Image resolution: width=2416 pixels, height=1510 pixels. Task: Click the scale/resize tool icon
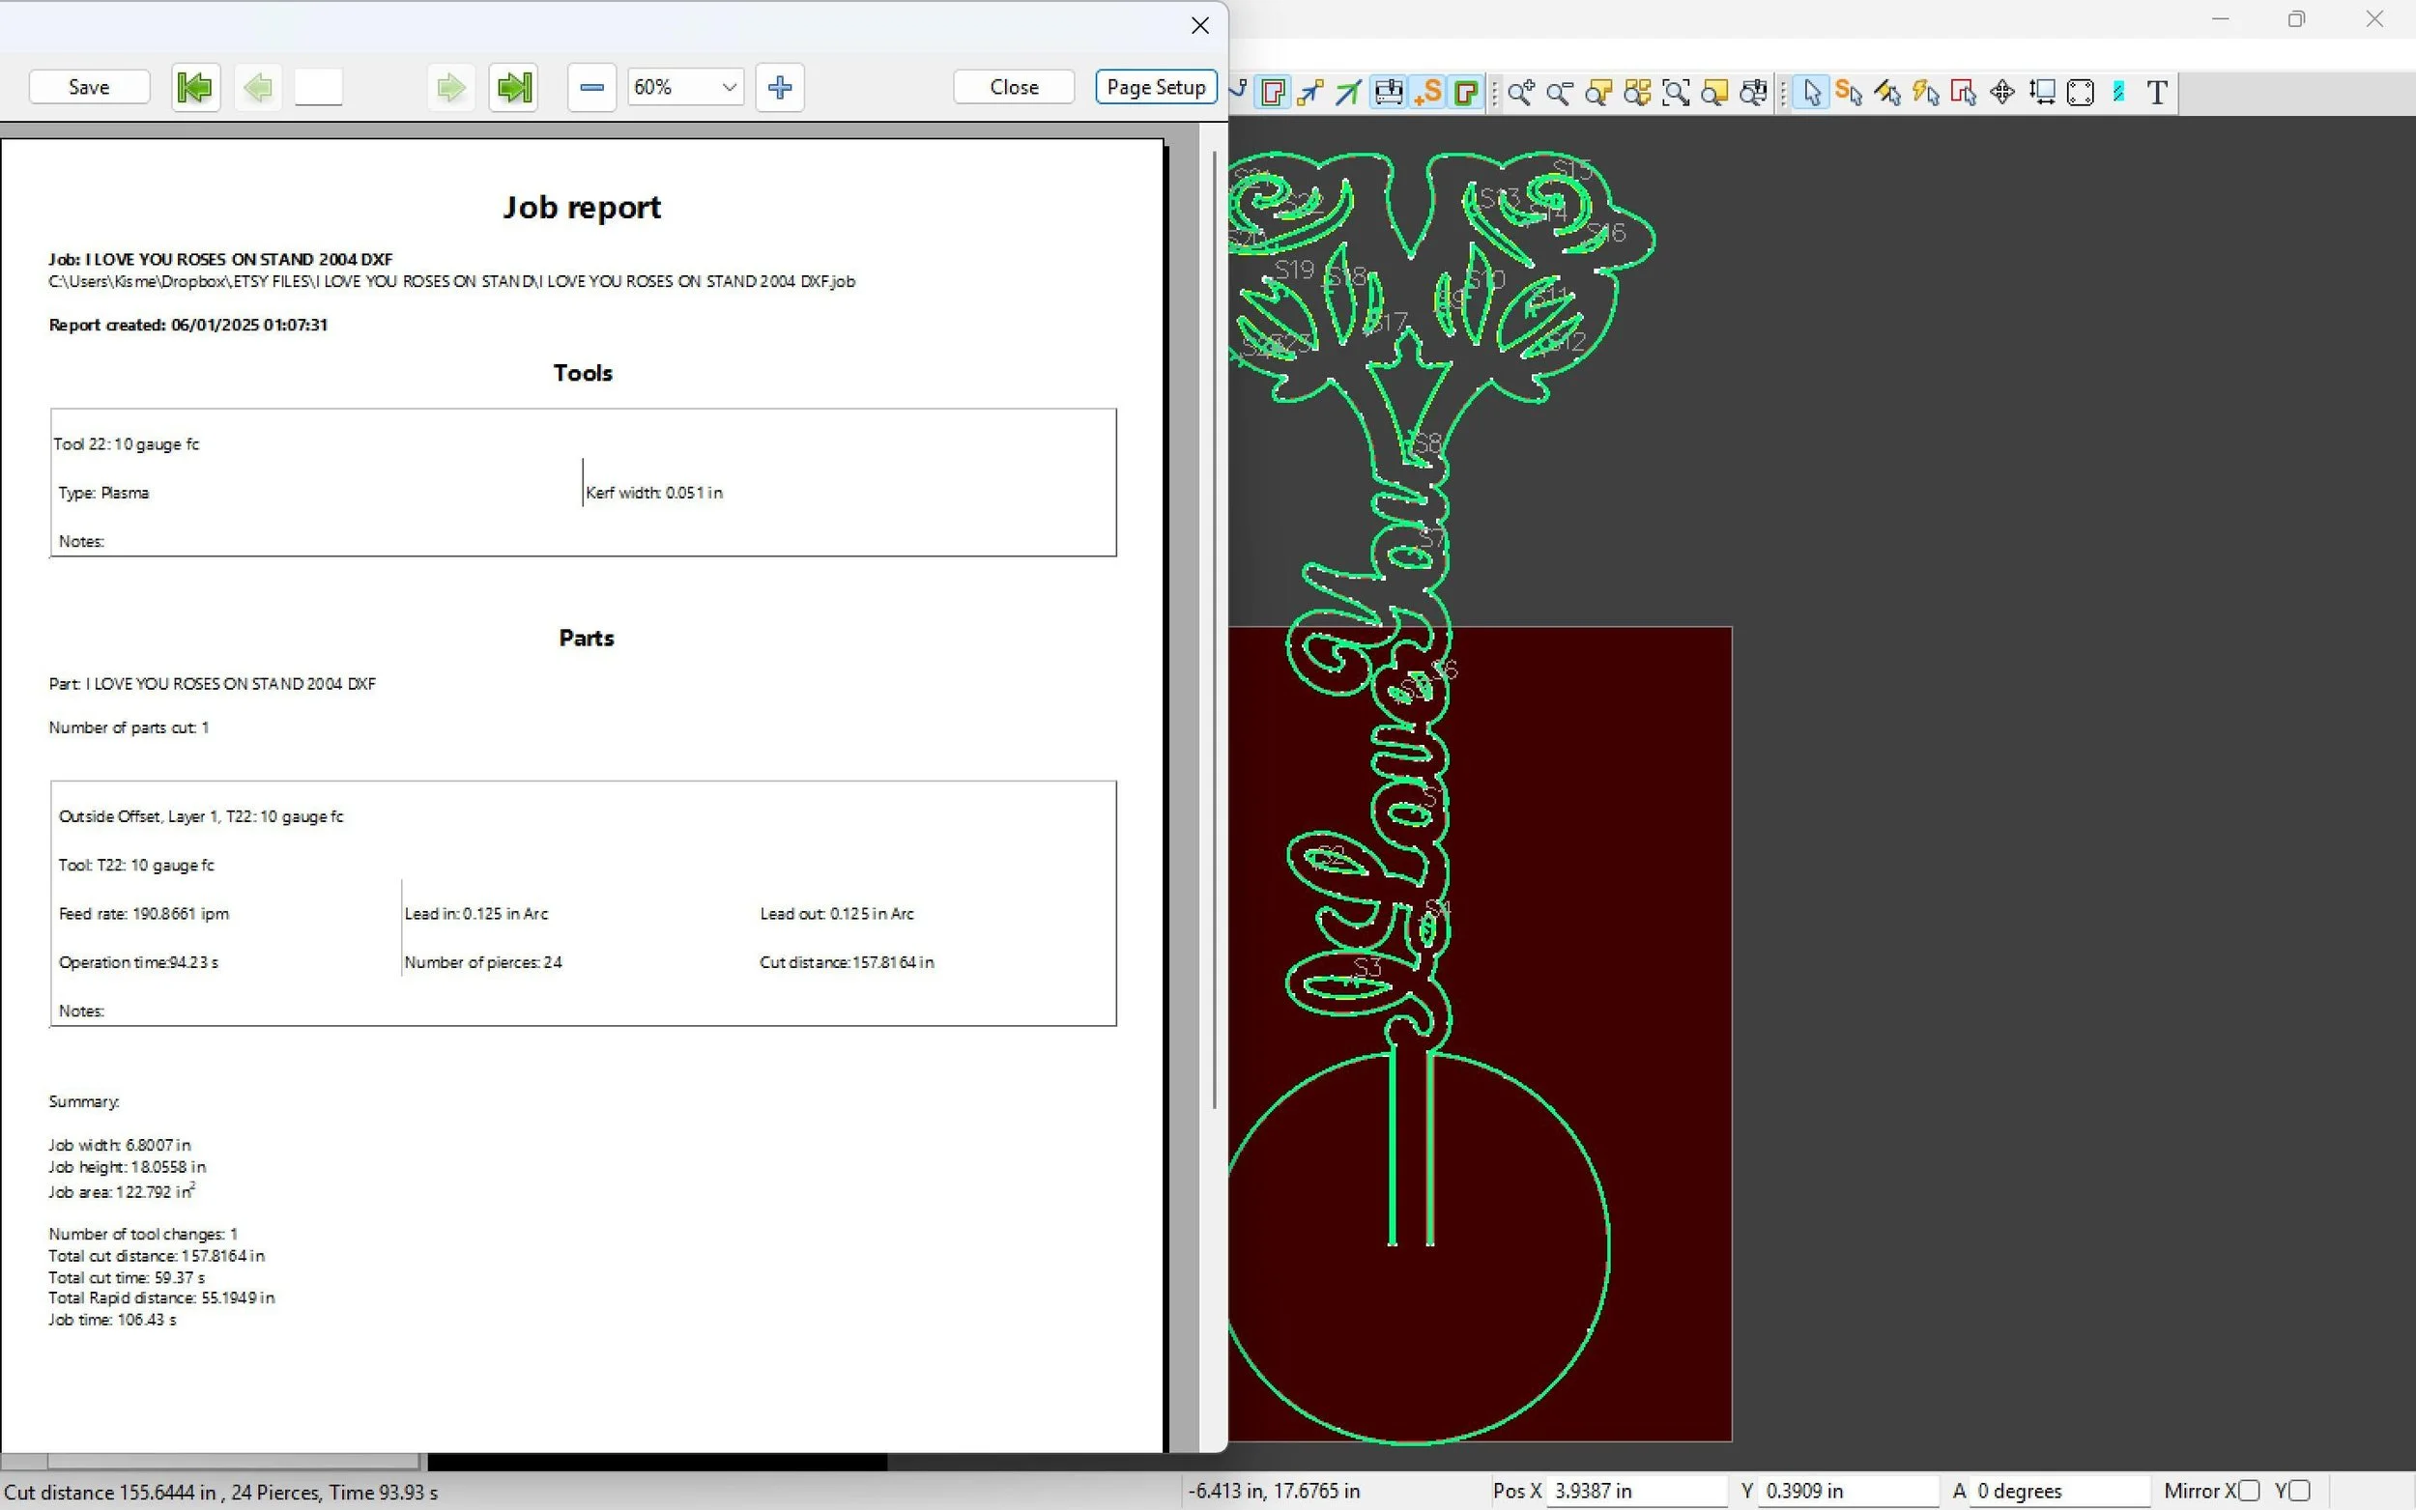[x=2041, y=93]
